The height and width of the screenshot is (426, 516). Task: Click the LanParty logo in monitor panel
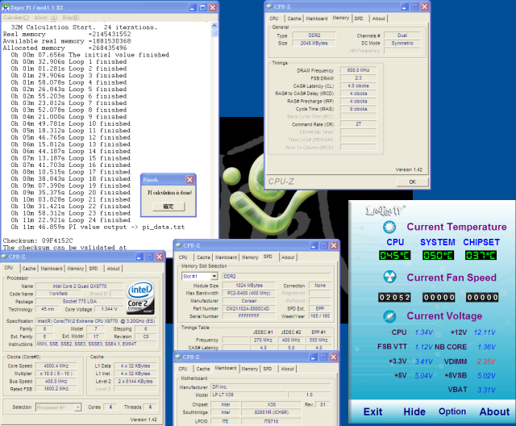(x=385, y=211)
